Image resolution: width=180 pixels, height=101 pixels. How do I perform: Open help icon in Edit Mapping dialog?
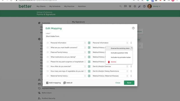click(133, 28)
